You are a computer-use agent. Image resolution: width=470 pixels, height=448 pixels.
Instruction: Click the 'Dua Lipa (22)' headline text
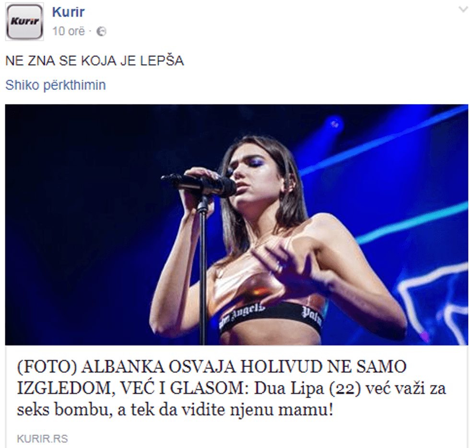coord(307,389)
